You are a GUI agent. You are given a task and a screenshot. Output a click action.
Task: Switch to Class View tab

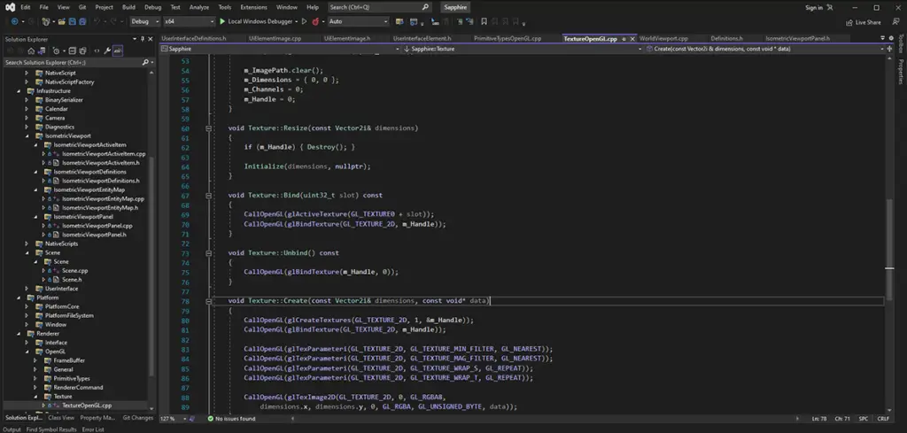tap(61, 417)
